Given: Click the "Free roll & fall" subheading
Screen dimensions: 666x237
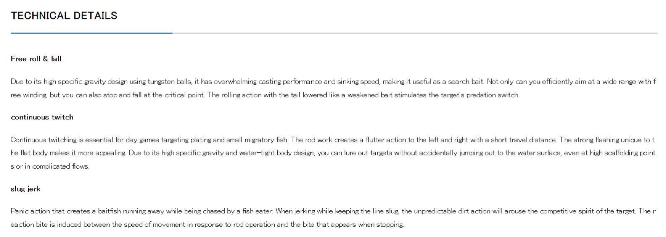Looking at the screenshot, I should (36, 59).
